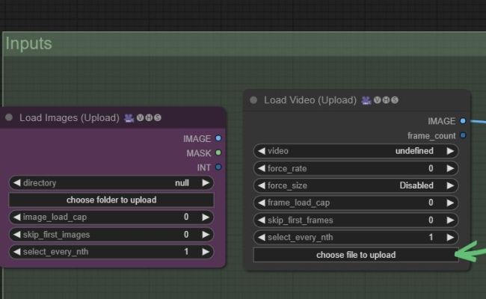Increase skip_first_frames with right arrow
Image resolution: width=486 pixels, height=299 pixels.
point(450,220)
